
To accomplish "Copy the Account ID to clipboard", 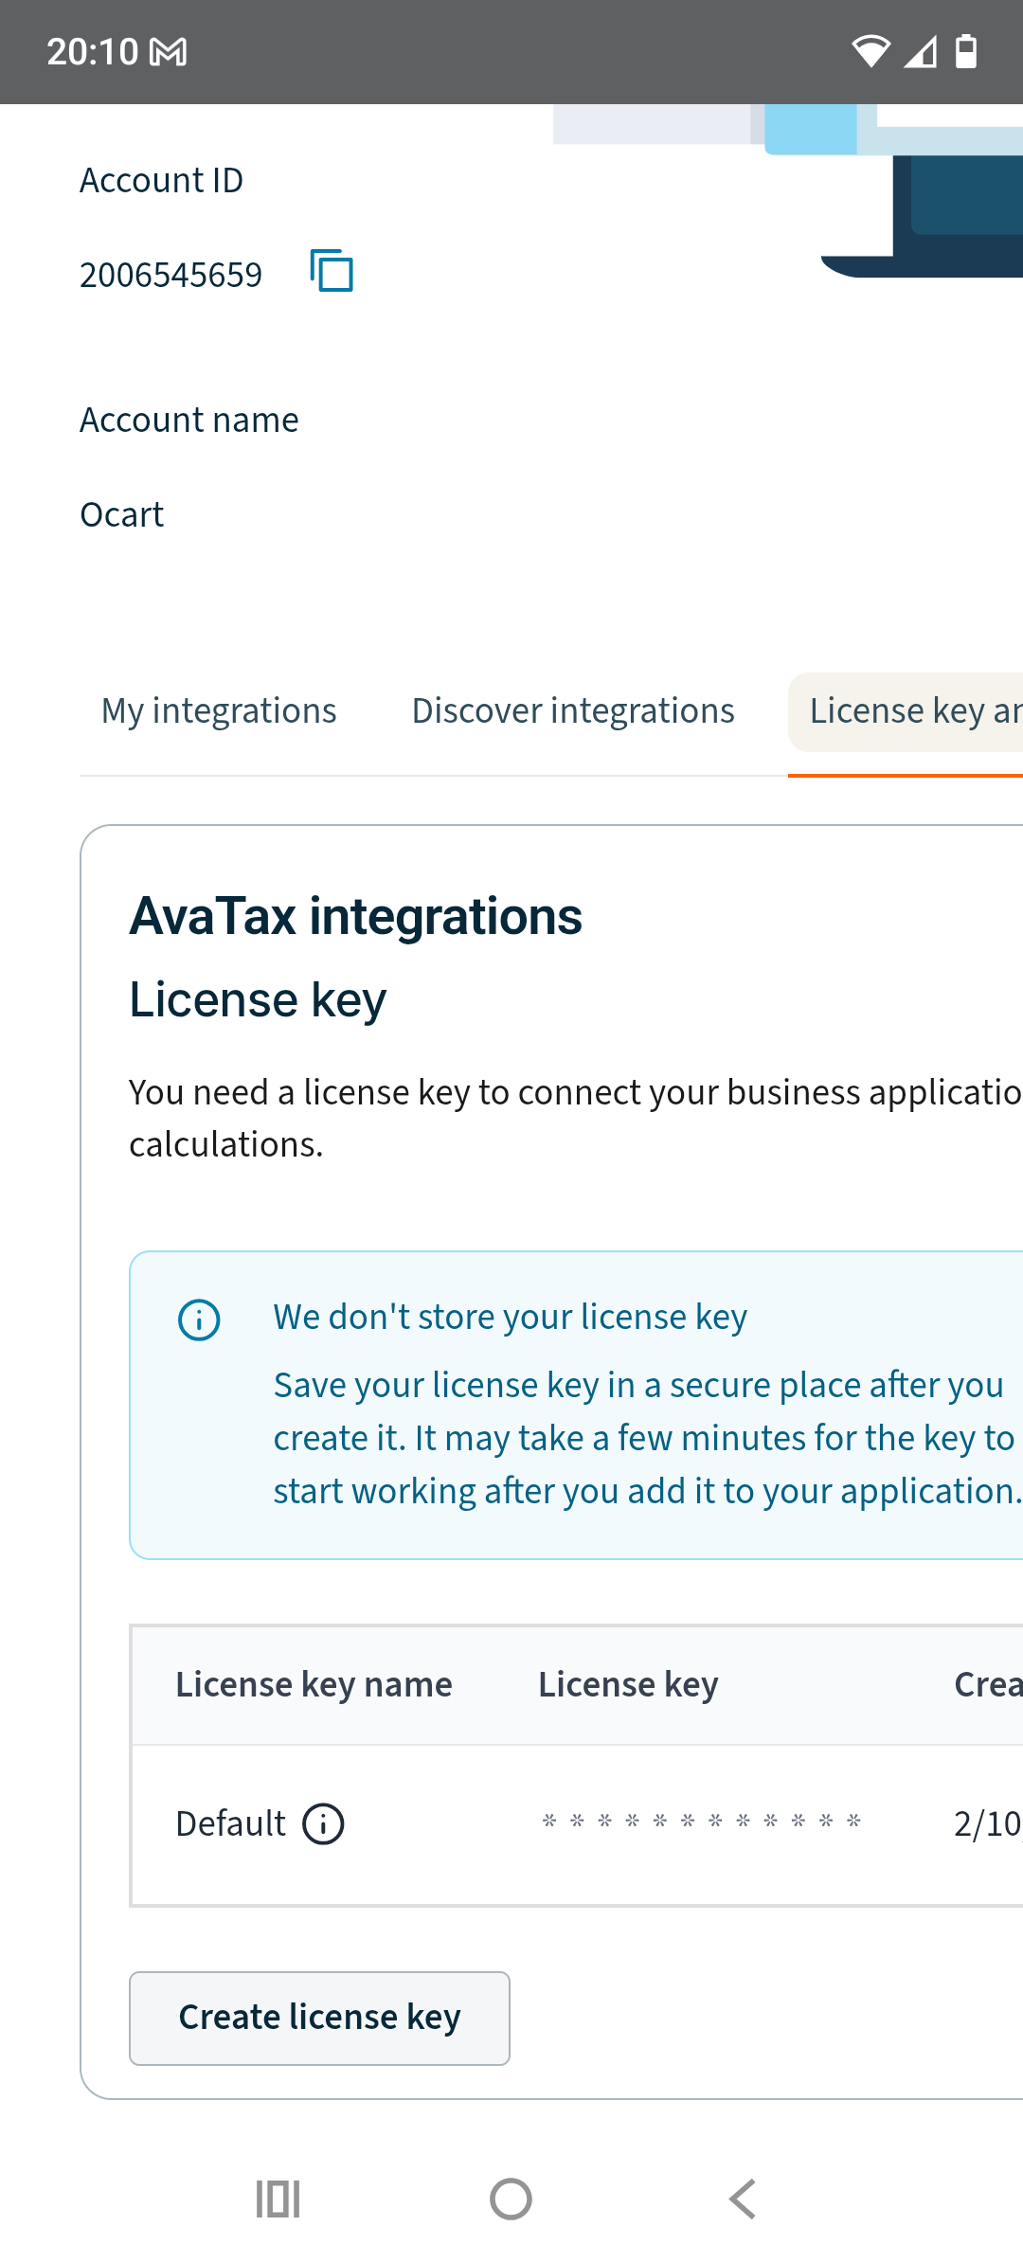I will pos(332,272).
